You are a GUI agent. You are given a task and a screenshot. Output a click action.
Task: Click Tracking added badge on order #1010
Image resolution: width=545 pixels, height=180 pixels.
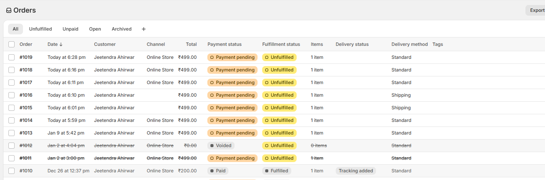[356, 171]
